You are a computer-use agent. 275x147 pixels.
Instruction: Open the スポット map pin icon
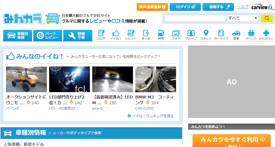(x=206, y=35)
